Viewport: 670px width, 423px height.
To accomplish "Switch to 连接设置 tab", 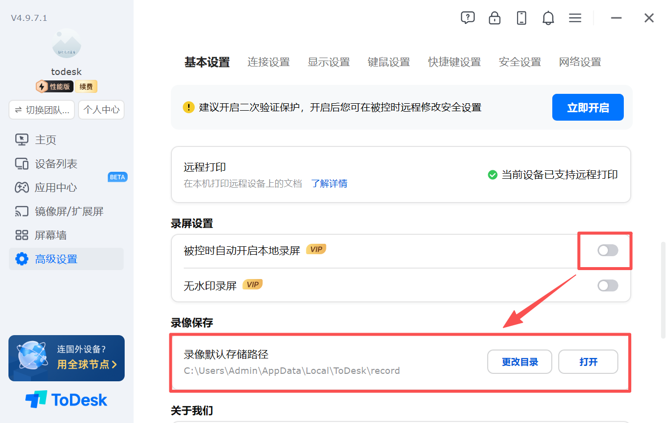I will pyautogui.click(x=269, y=62).
